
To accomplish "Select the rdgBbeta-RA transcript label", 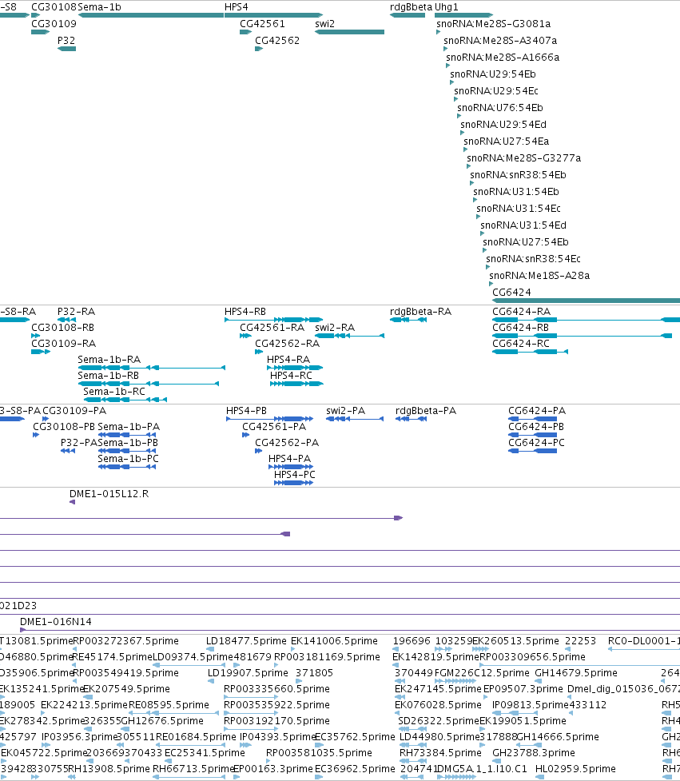I will click(x=420, y=311).
